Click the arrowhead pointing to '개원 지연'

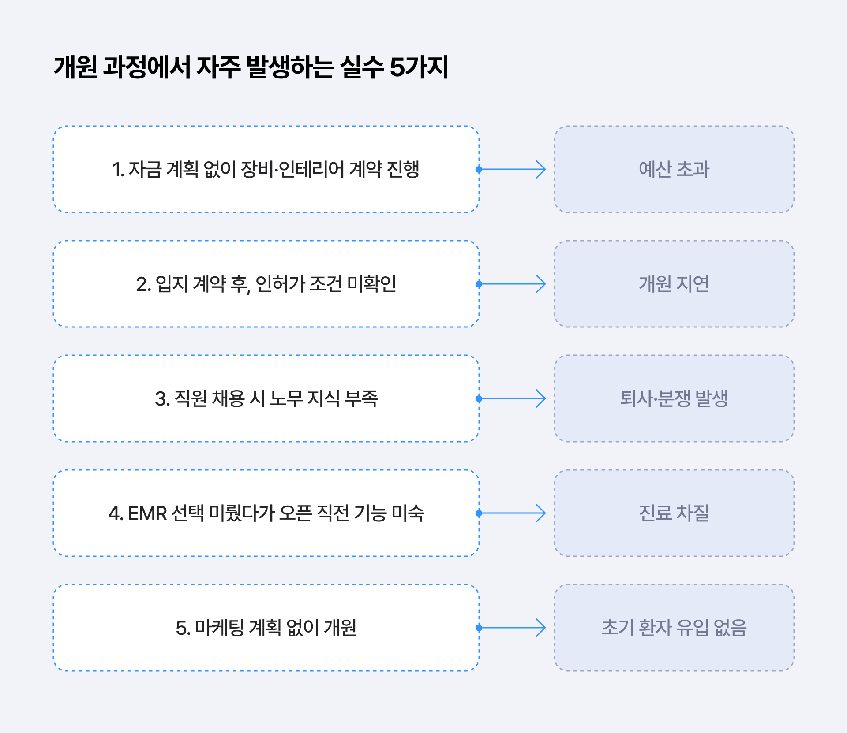[542, 284]
